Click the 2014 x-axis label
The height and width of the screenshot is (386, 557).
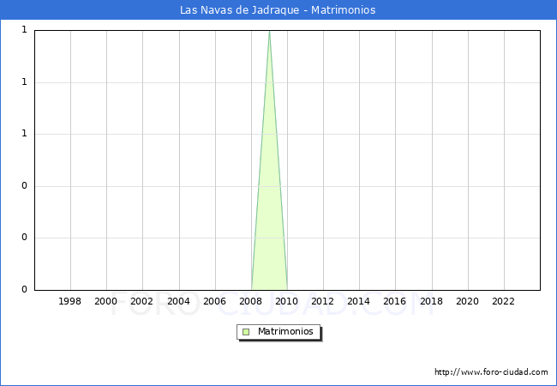358,301
